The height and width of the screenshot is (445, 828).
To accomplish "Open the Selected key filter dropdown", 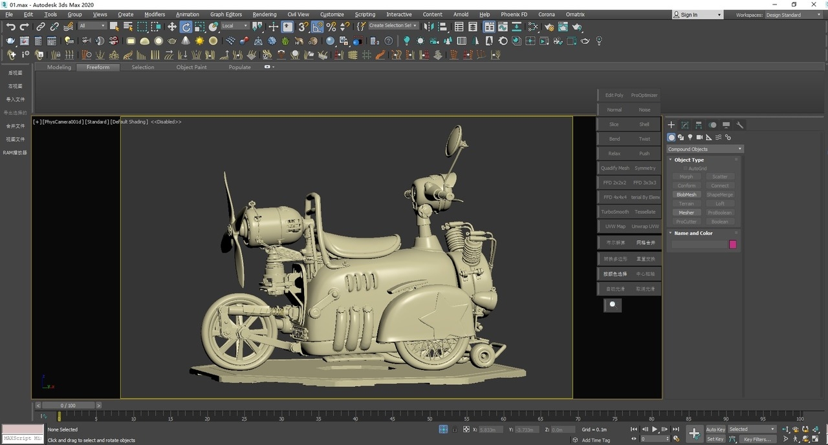I will point(752,429).
